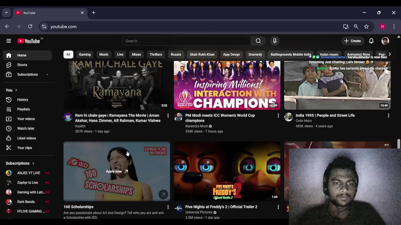Select the Live filter chip
The image size is (401, 225).
click(x=120, y=54)
